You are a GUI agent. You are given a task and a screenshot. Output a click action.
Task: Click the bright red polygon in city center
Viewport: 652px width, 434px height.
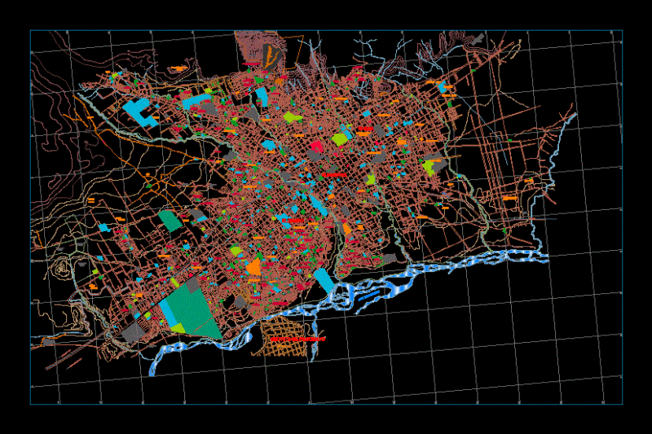click(x=317, y=146)
